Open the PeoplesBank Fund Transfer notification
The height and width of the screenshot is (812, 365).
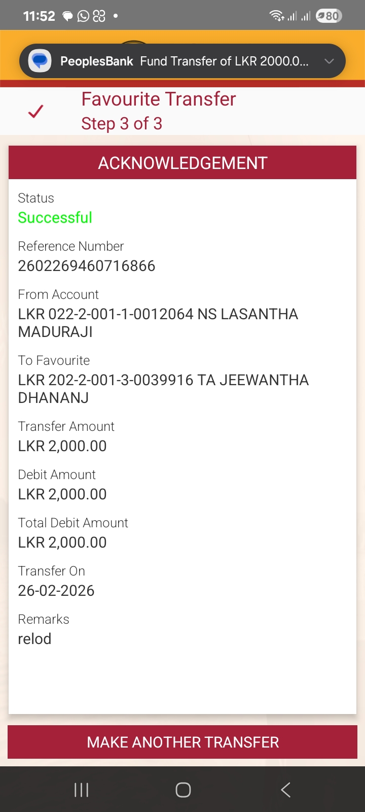tap(182, 61)
